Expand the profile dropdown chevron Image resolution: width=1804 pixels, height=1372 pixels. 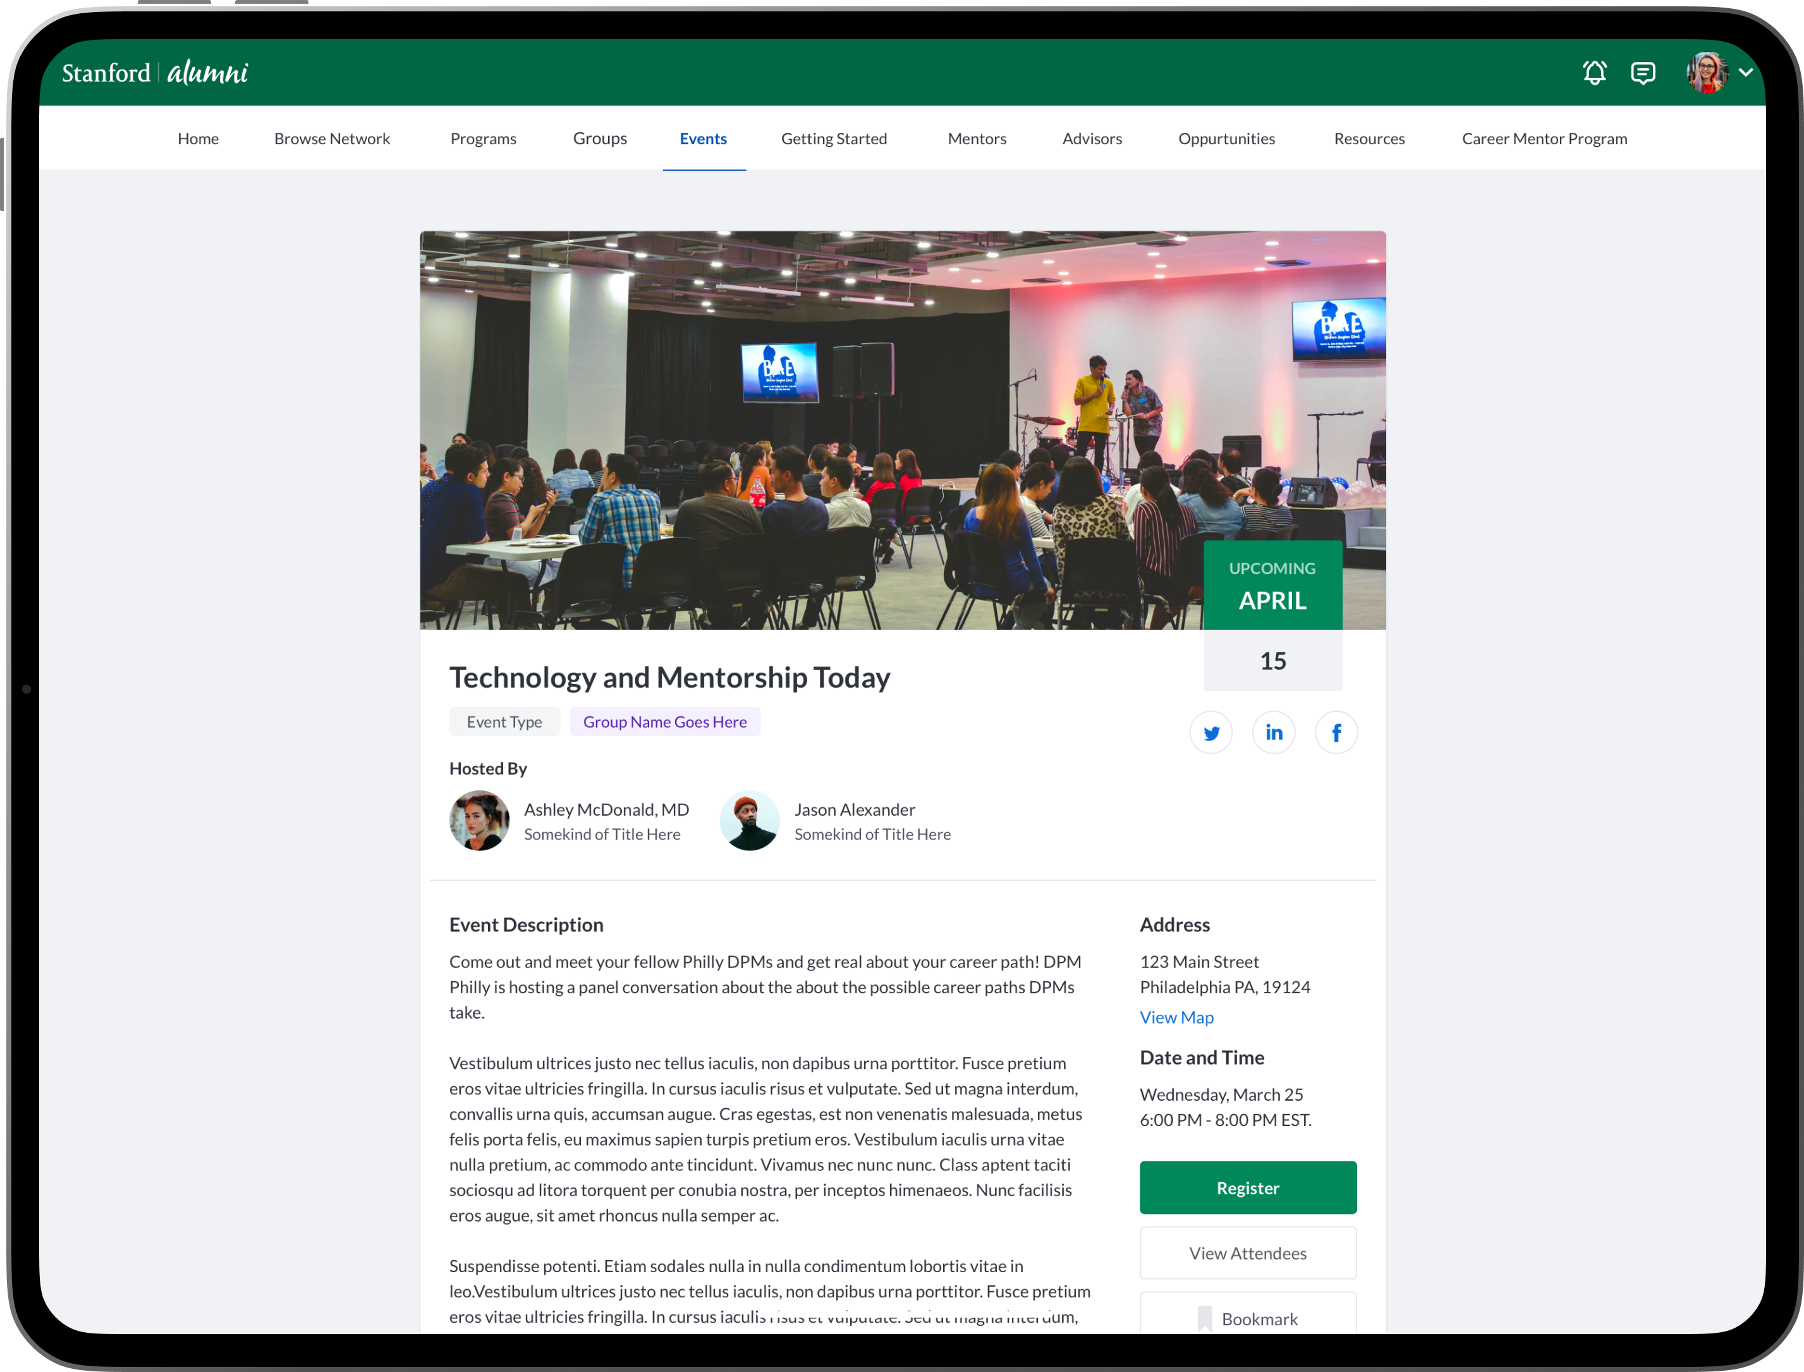1746,73
